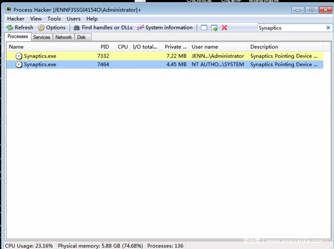This screenshot has height=249, width=334.
Task: Click the find window toolbar icon
Action: [x=204, y=28]
